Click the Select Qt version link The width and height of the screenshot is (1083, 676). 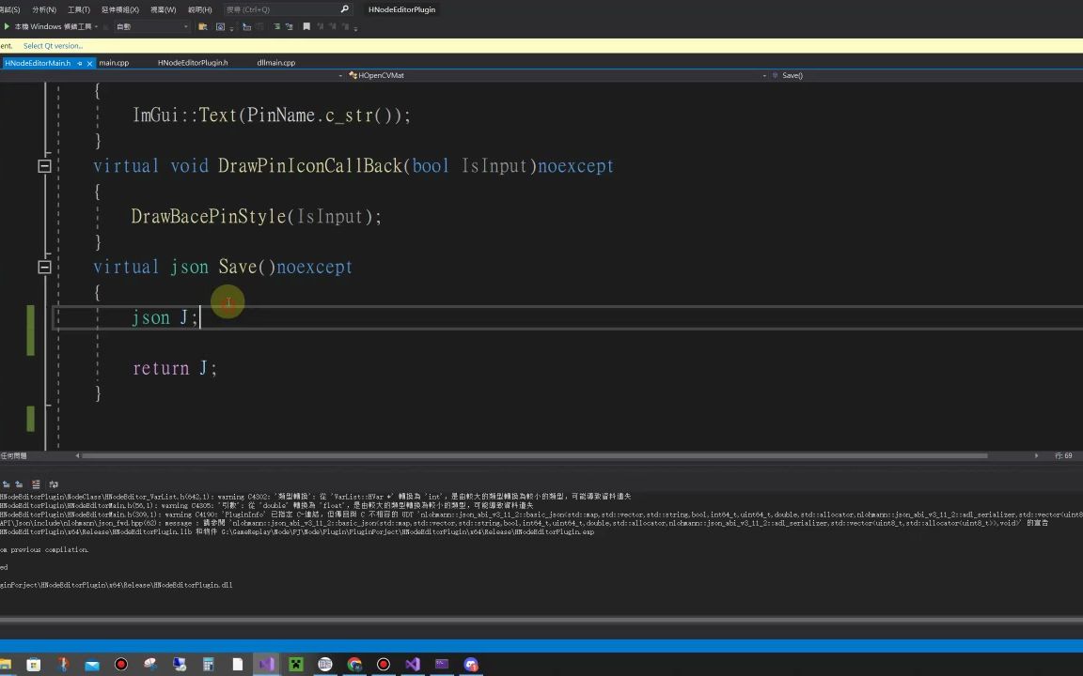(54, 45)
